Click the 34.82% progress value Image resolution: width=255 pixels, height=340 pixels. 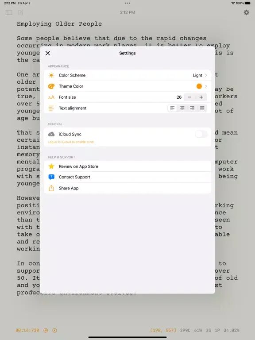coord(232,330)
